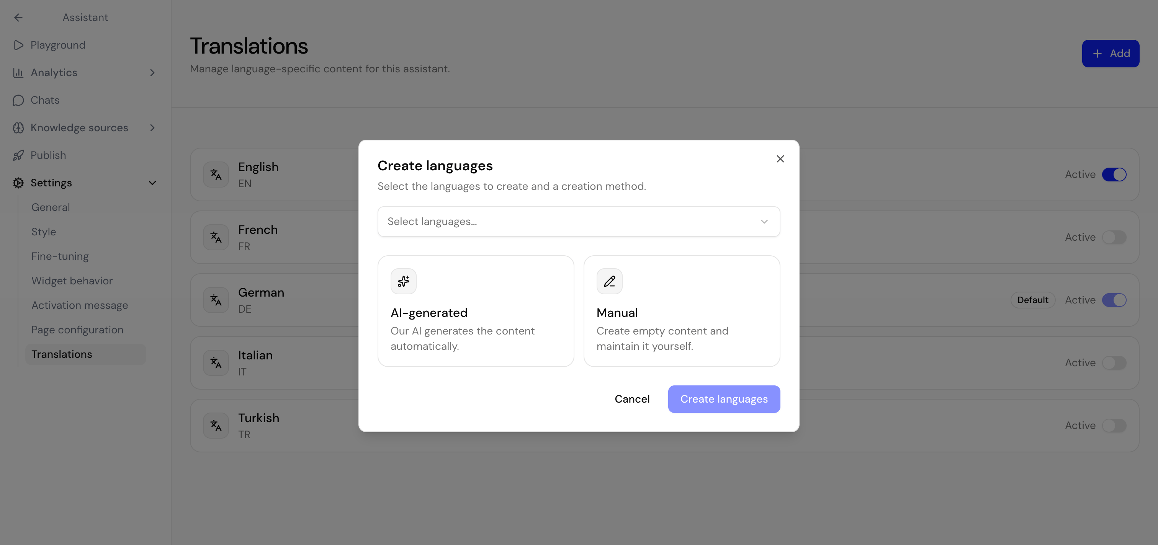Close the Create languages dialog

(x=780, y=159)
